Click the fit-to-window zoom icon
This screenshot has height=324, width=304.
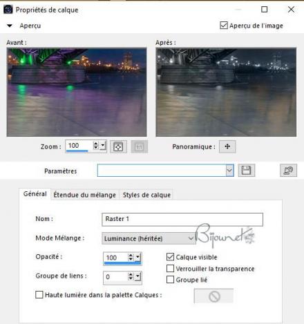[118, 146]
